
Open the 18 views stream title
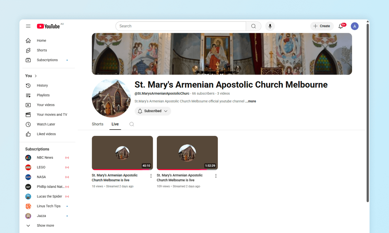coord(115,178)
